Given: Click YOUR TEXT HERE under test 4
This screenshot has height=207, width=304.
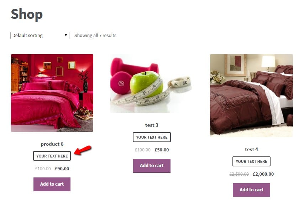Looking at the screenshot, I should (x=251, y=161).
